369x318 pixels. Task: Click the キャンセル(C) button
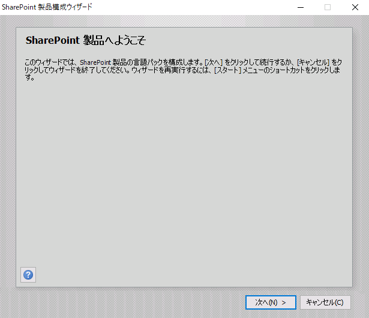[325, 302]
